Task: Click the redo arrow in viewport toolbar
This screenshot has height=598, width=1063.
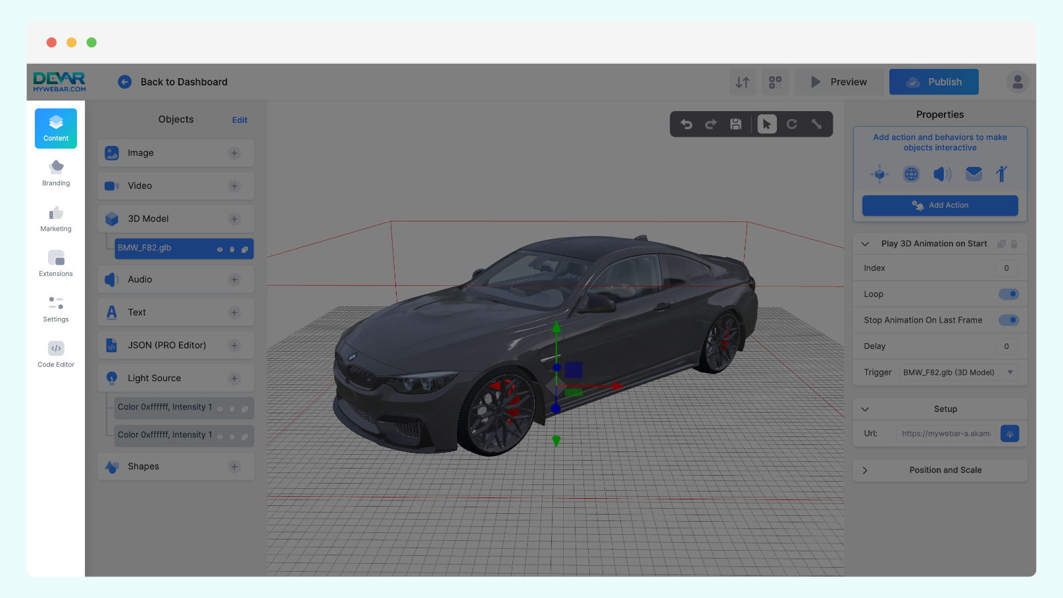Action: 711,124
